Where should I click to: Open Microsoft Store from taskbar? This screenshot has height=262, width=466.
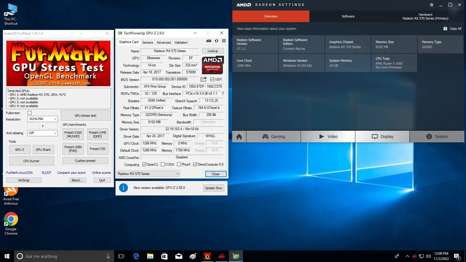165,256
